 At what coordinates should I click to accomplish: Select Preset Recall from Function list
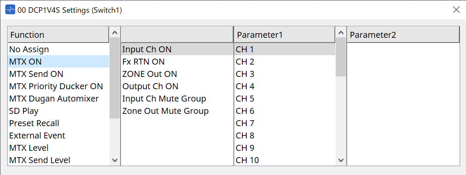34,123
